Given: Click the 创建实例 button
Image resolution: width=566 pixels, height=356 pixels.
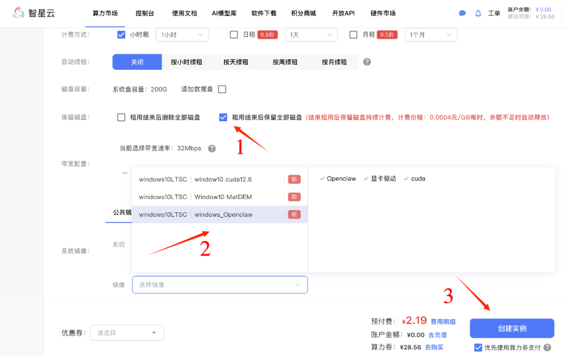Looking at the screenshot, I should pos(511,328).
